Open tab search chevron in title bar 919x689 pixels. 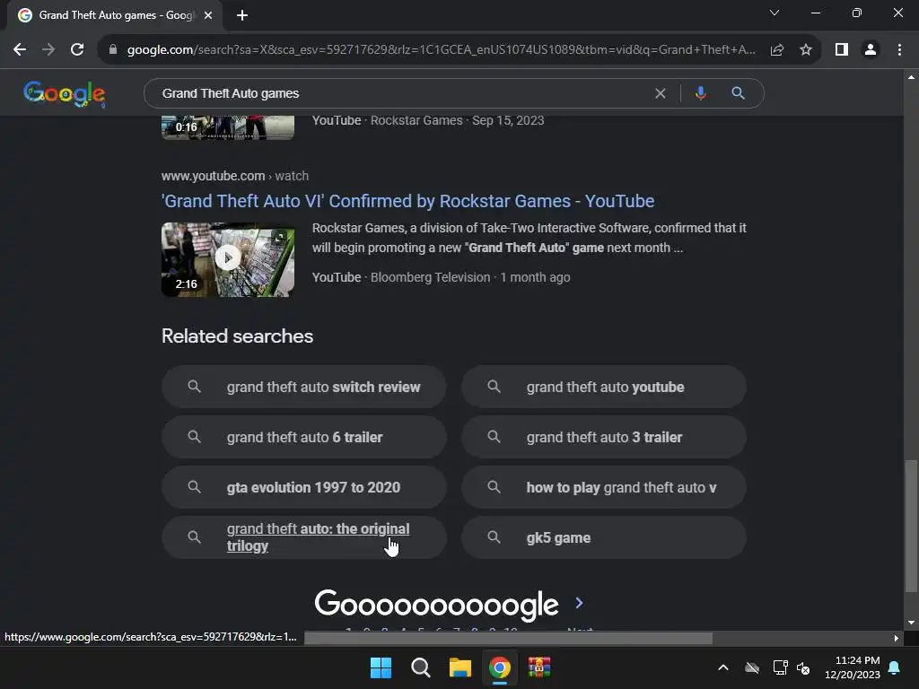tap(775, 13)
